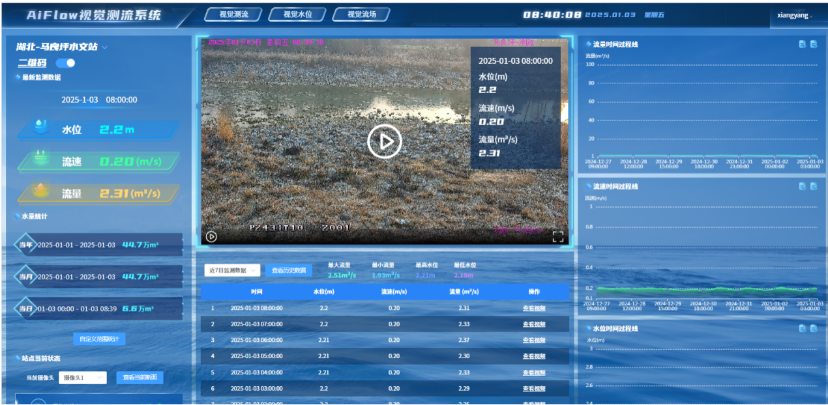Viewport: 828px width, 405px height.
Task: Switch to the 视觉流场 tab
Action: pos(361,14)
